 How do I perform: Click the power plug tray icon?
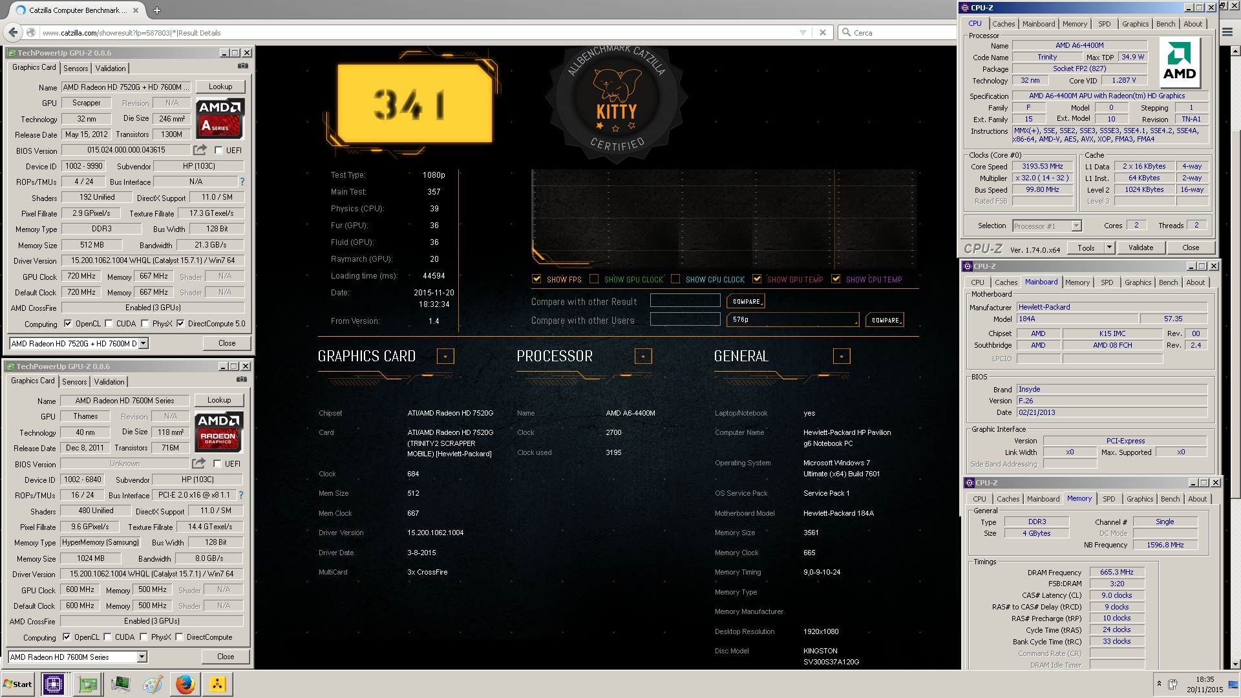1172,684
